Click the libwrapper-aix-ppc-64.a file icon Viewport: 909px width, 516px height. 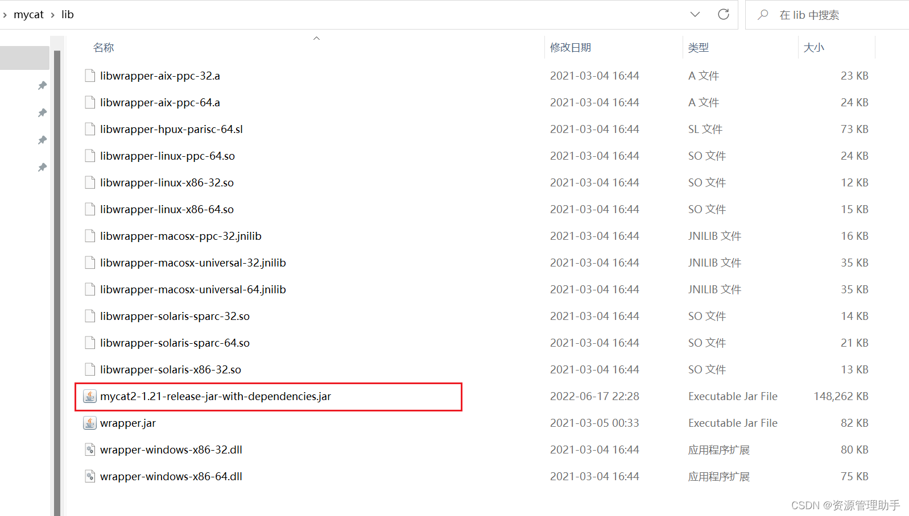click(90, 102)
